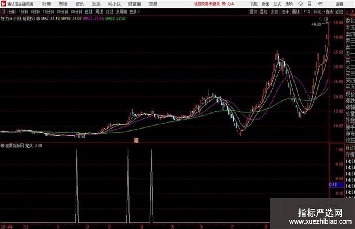Expand the 更多 periods list
The width and height of the screenshot is (355, 229).
click(x=134, y=12)
